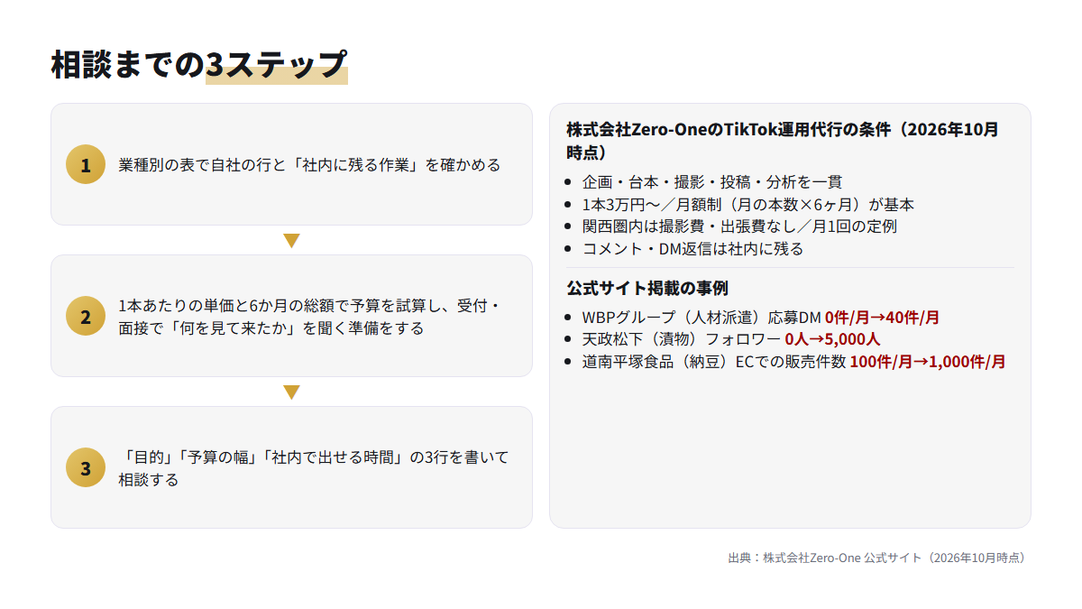Screen dimensions: 1082x609
Task: Click source note 出典：株式会社Zero-One 公式サイト
Action: tap(876, 558)
